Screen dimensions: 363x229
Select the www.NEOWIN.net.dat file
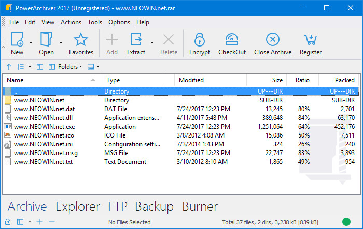[181, 109]
